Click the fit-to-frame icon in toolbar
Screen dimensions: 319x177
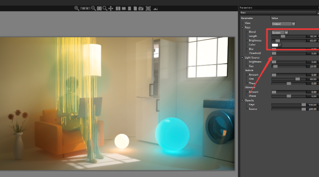[148, 8]
